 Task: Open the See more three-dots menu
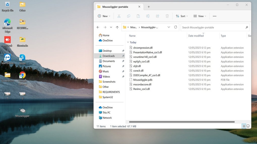[x=214, y=16]
